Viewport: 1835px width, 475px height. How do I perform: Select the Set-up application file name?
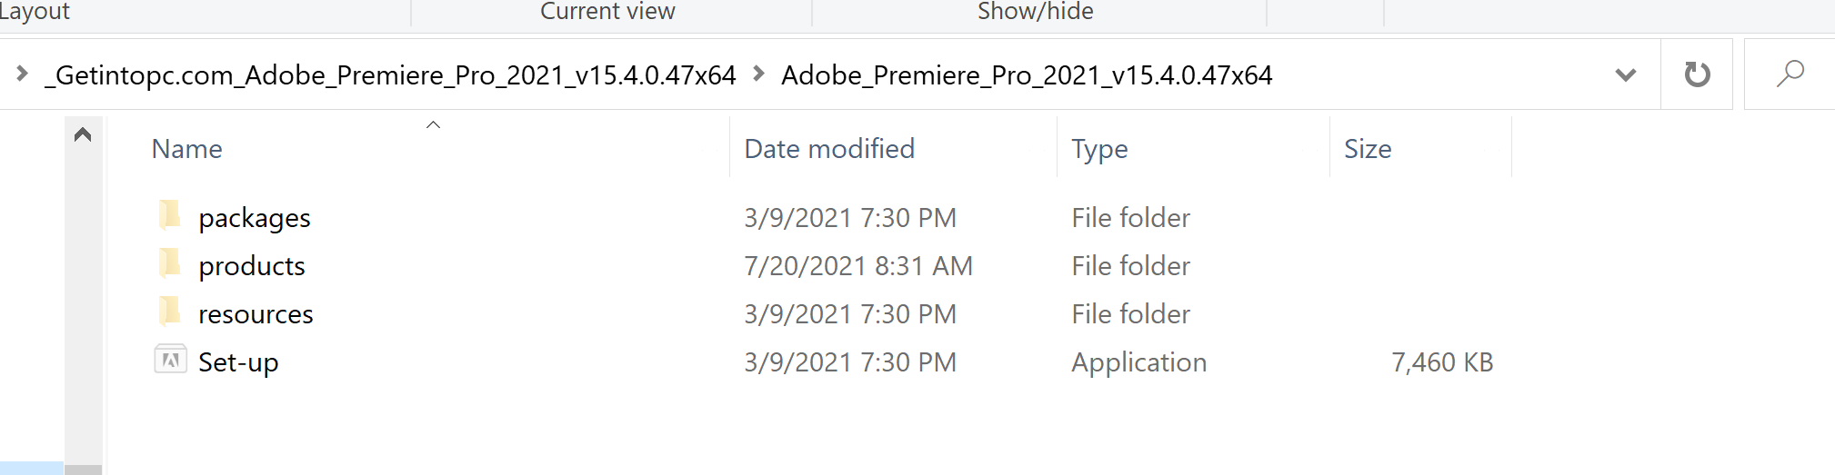[x=238, y=362]
